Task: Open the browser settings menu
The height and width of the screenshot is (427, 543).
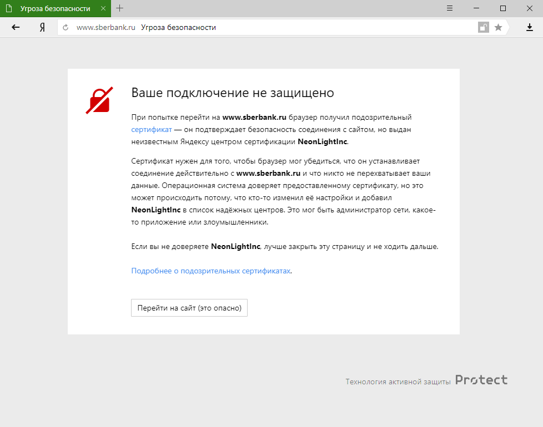Action: point(449,8)
